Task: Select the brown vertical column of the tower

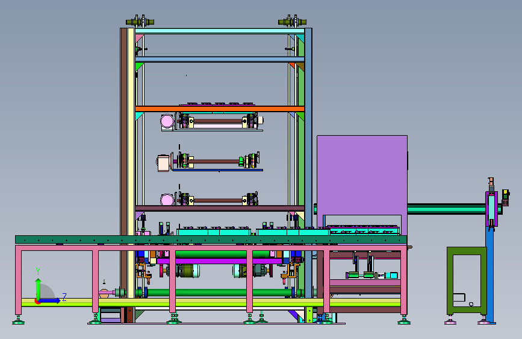Action: point(124,133)
